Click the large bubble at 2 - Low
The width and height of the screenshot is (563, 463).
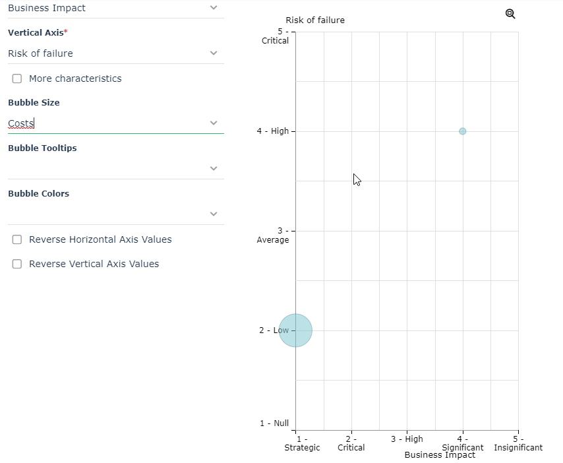click(295, 330)
